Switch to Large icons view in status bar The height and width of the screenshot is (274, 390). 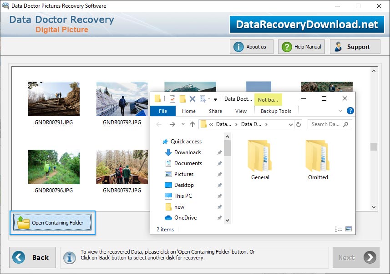click(x=349, y=229)
